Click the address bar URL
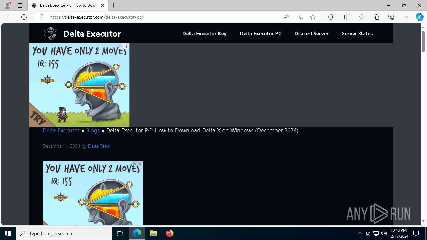The height and width of the screenshot is (240, 427). (96, 17)
